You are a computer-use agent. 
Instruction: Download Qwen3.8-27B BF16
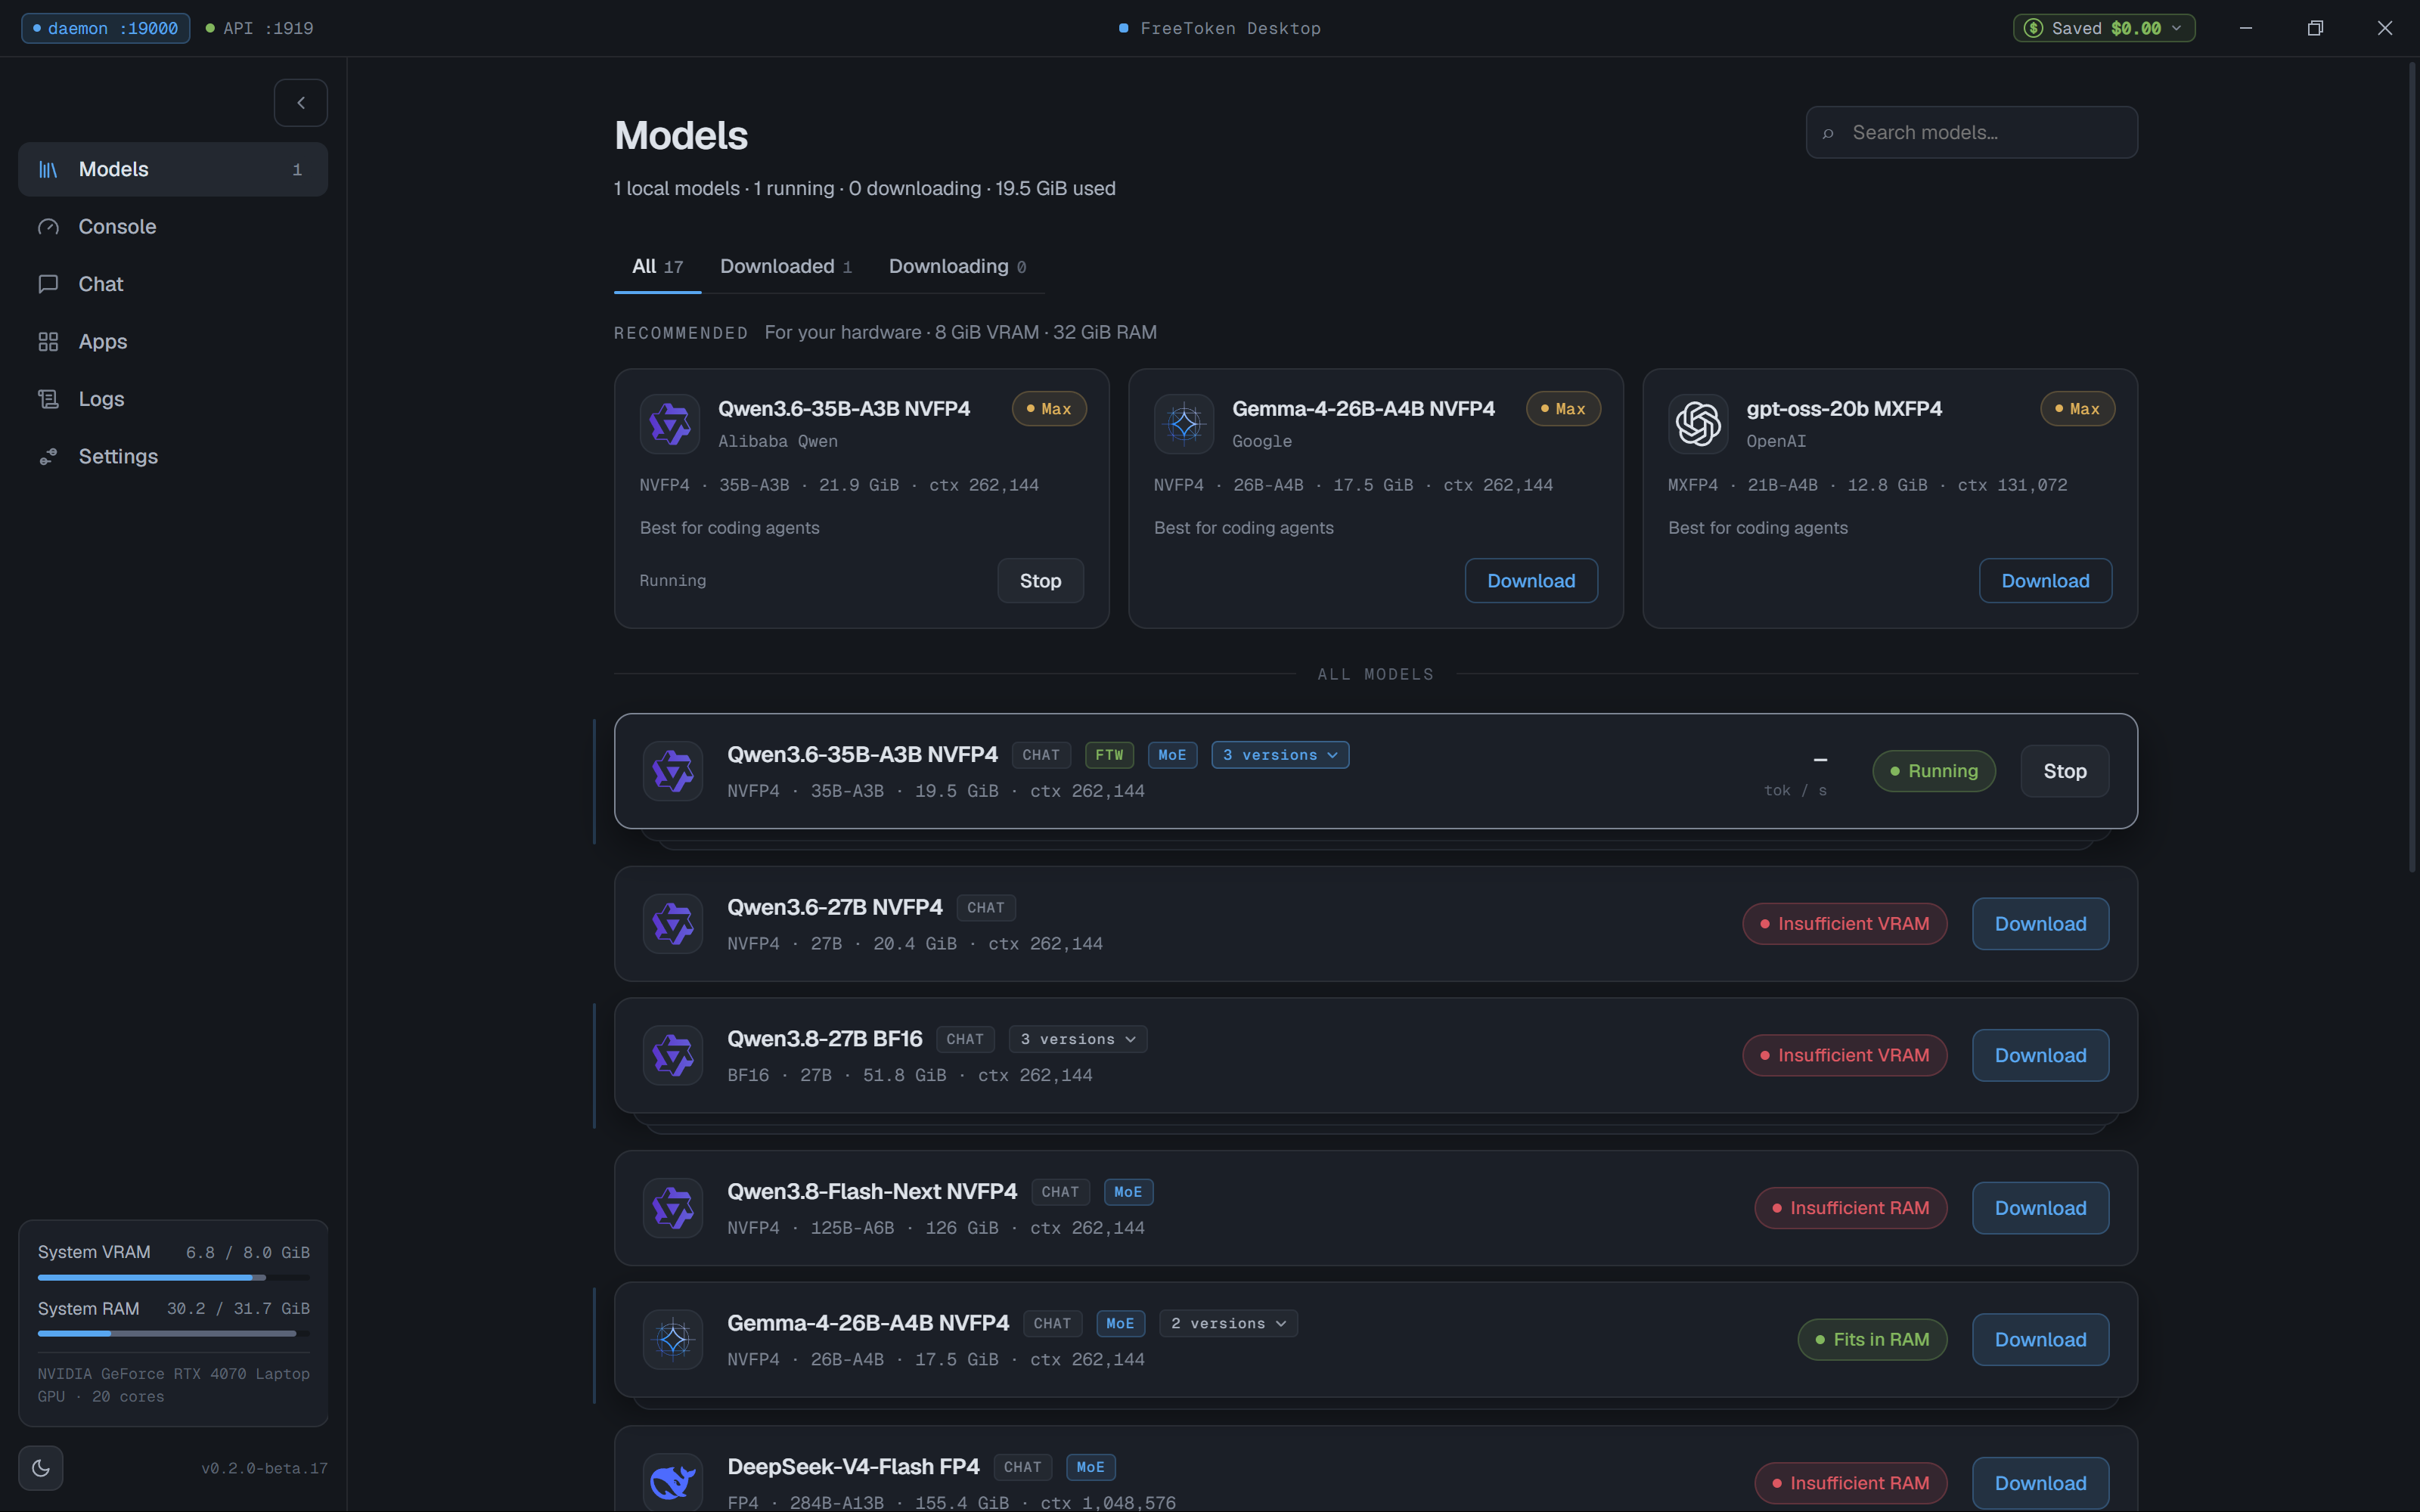point(2040,1055)
